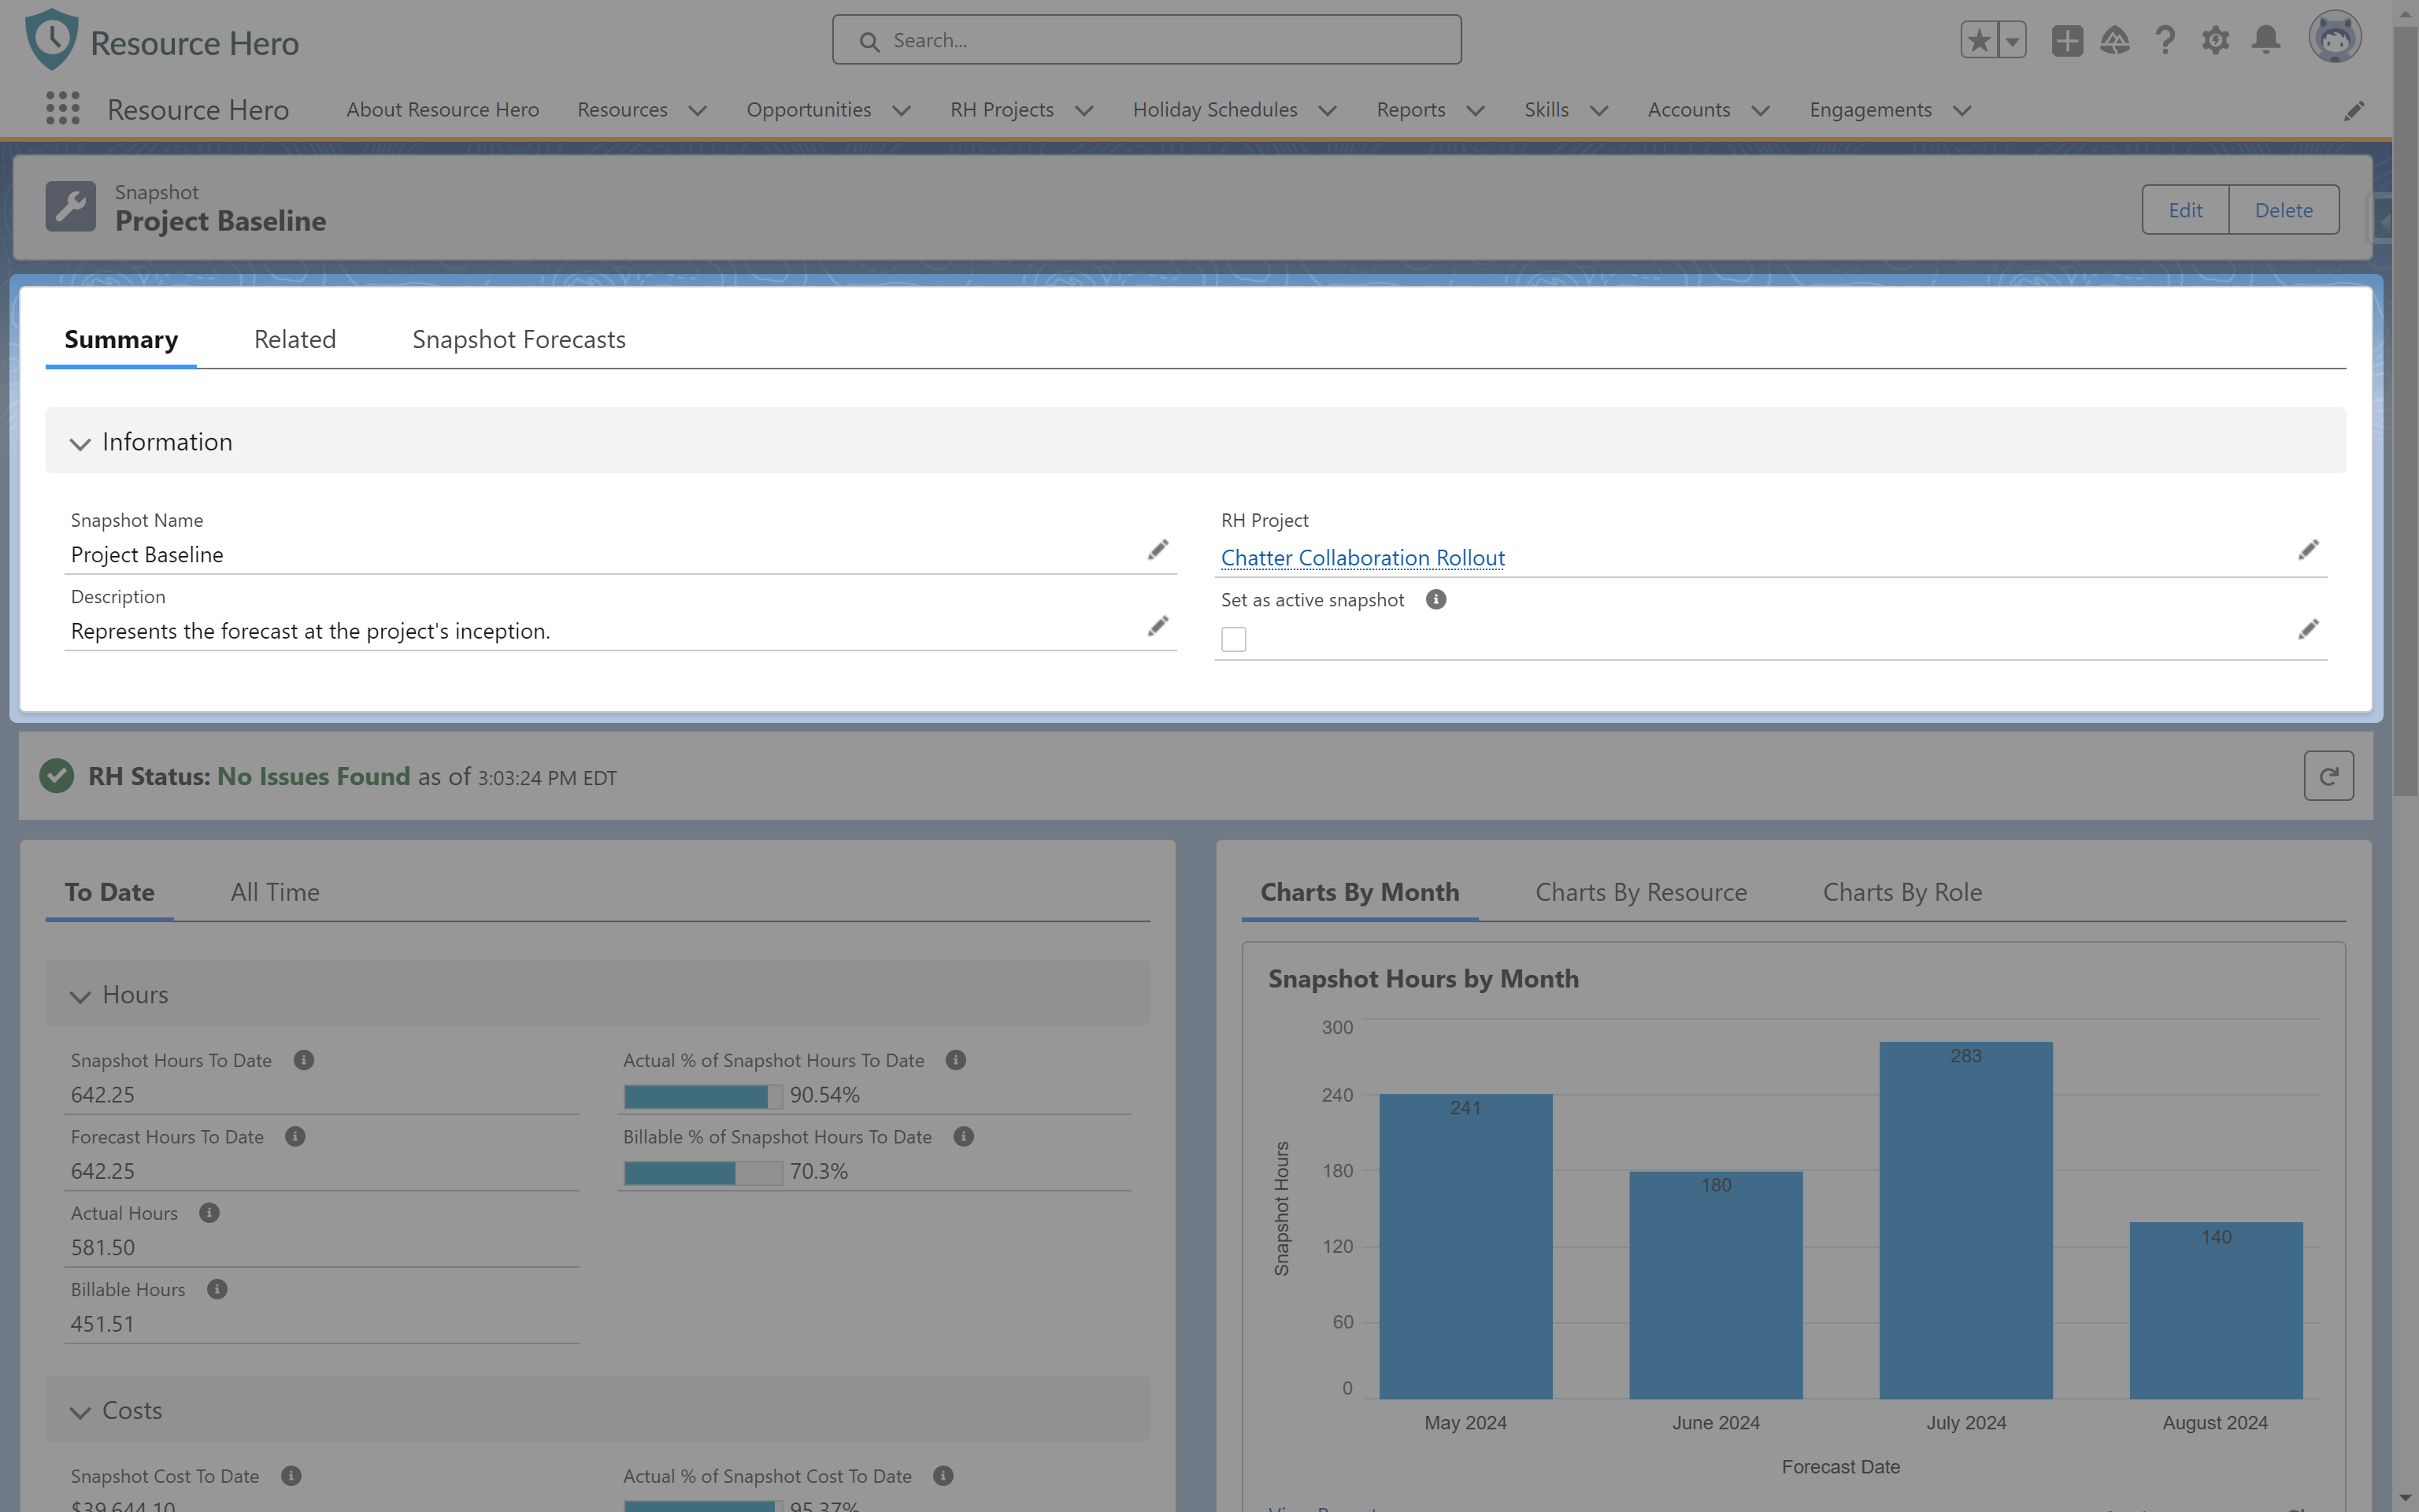Click the Snapshot wrench icon

click(x=71, y=206)
